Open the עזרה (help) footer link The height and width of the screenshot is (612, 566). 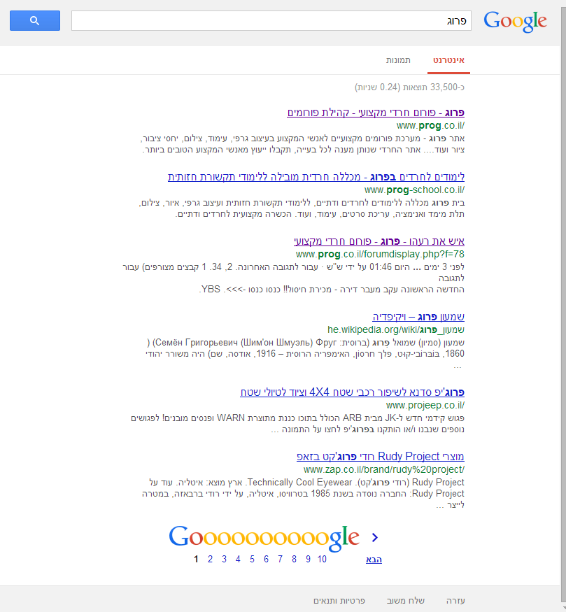tap(455, 601)
